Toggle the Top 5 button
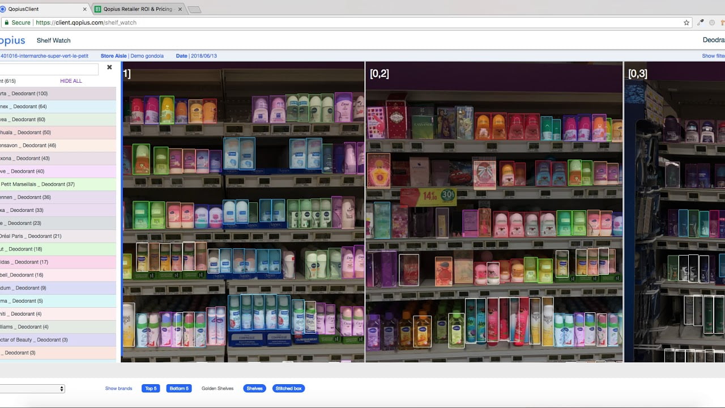 pyautogui.click(x=151, y=388)
